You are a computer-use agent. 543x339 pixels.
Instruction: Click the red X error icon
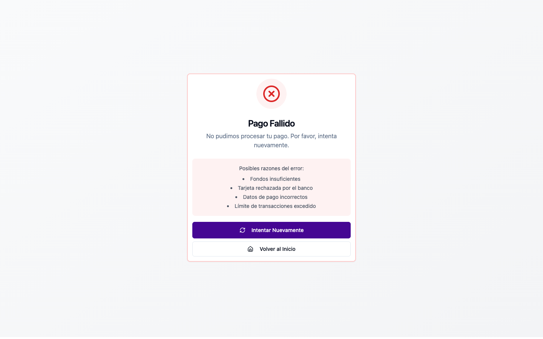coord(271,94)
